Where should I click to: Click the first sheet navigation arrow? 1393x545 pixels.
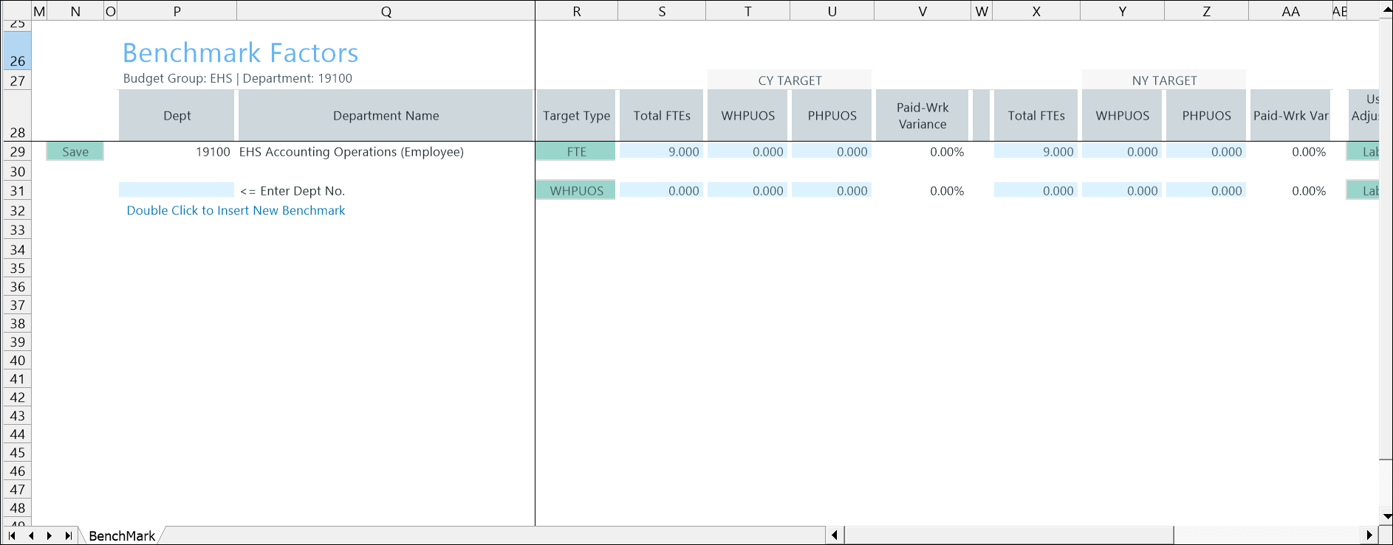point(12,535)
